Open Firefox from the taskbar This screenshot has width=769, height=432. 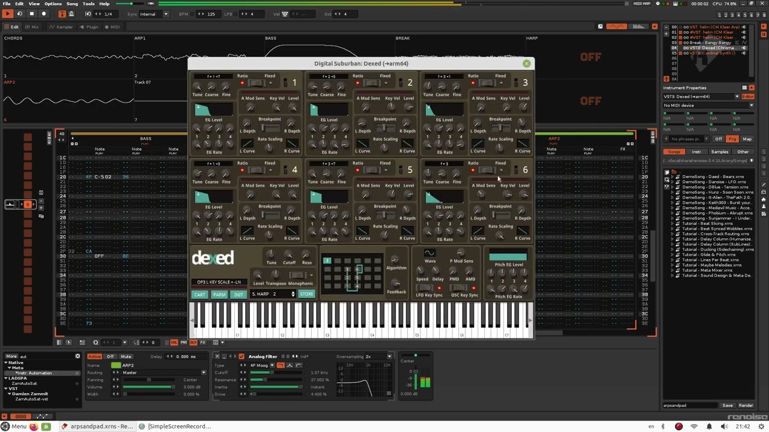[34, 427]
